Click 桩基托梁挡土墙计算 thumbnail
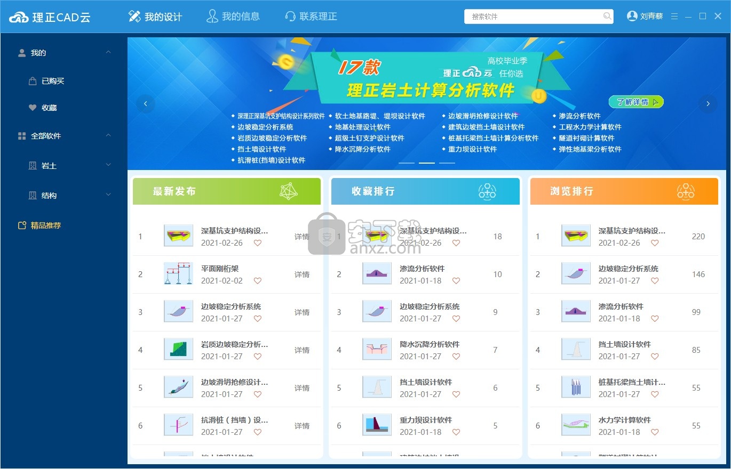 click(x=576, y=387)
